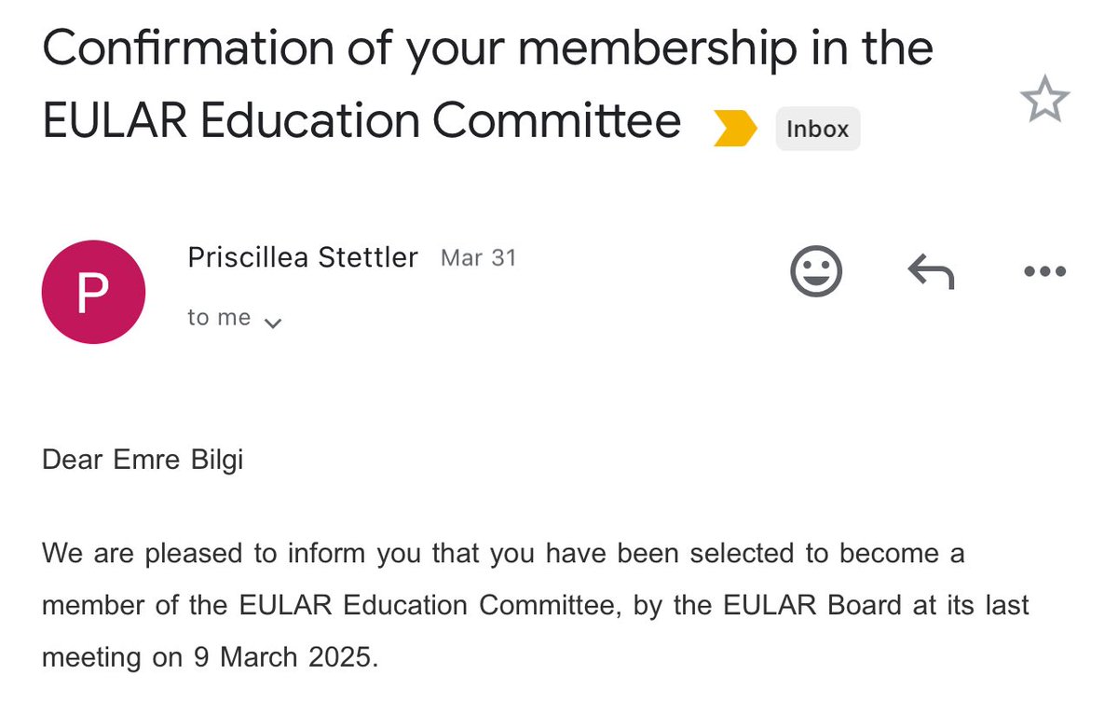Image resolution: width=1118 pixels, height=702 pixels.
Task: Tap the pink P sender avatar
Action: point(93,292)
